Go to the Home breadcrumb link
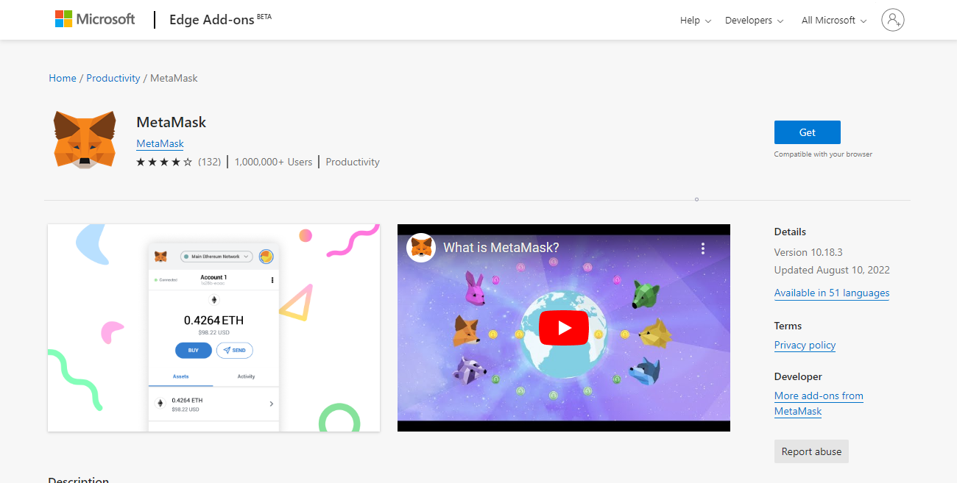 63,78
